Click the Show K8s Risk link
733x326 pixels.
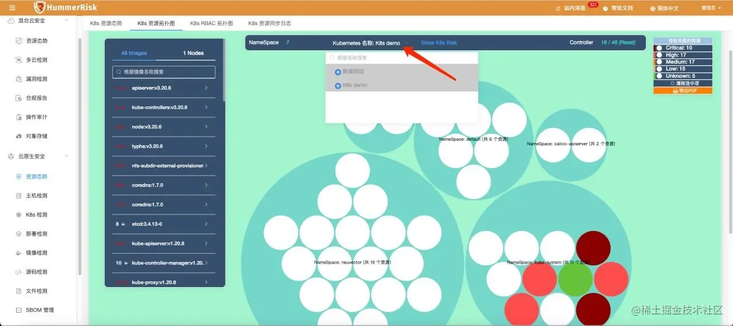pos(439,43)
